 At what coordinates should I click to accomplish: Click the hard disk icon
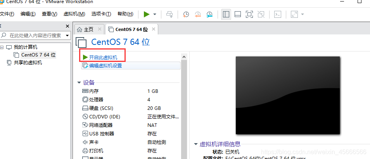85,108
